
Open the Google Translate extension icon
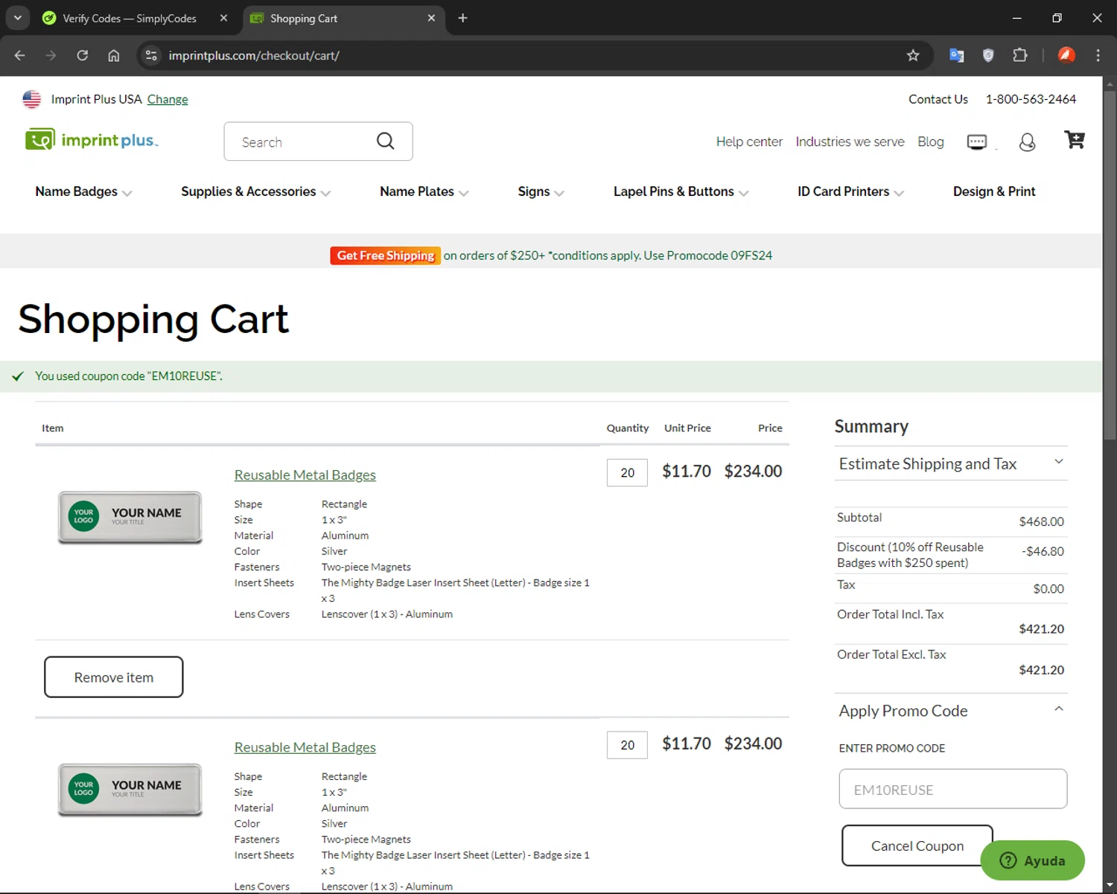pyautogui.click(x=957, y=55)
